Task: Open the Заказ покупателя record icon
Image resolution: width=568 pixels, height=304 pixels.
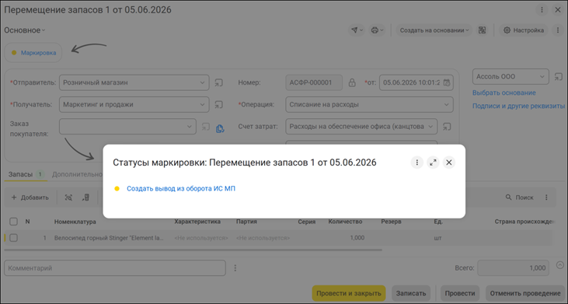Action: pyautogui.click(x=205, y=127)
